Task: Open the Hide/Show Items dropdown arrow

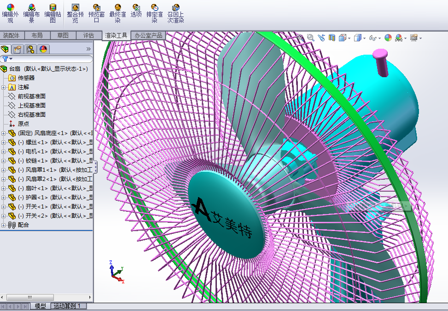Action: pyautogui.click(x=380, y=38)
